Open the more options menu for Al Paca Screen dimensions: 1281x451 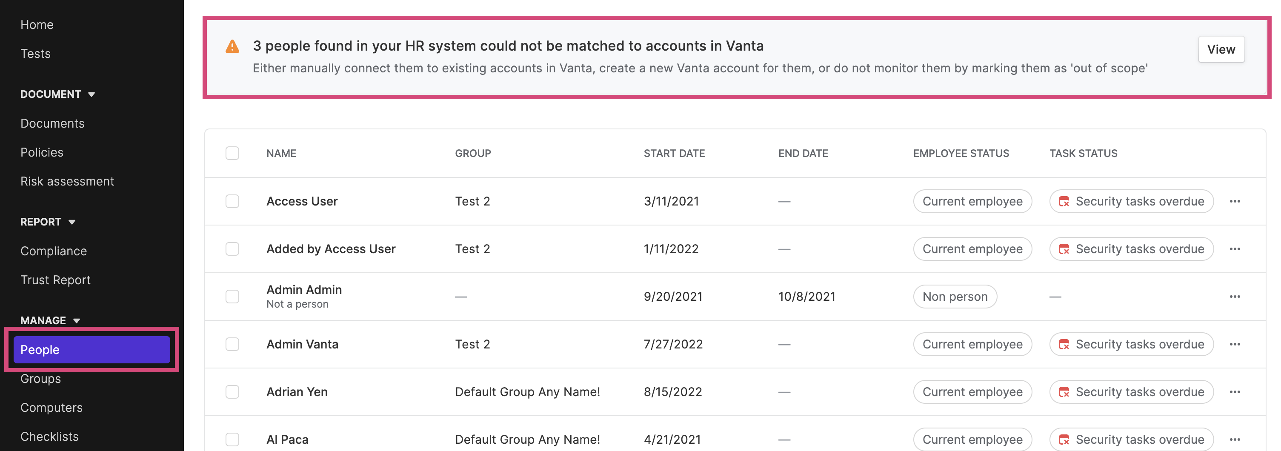tap(1234, 440)
